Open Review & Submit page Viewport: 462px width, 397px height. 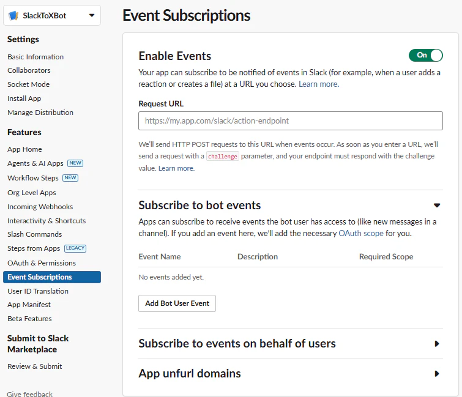point(35,366)
